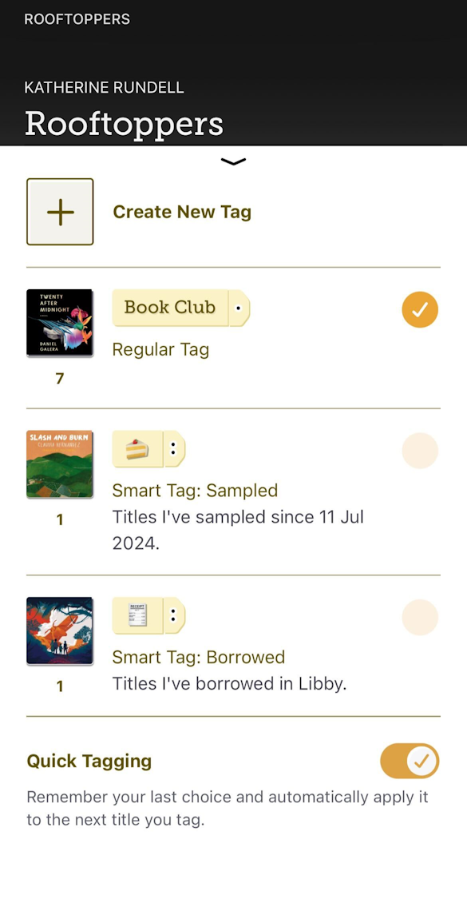Open Borrowed smart tag options dots
The width and height of the screenshot is (467, 915).
(x=174, y=615)
